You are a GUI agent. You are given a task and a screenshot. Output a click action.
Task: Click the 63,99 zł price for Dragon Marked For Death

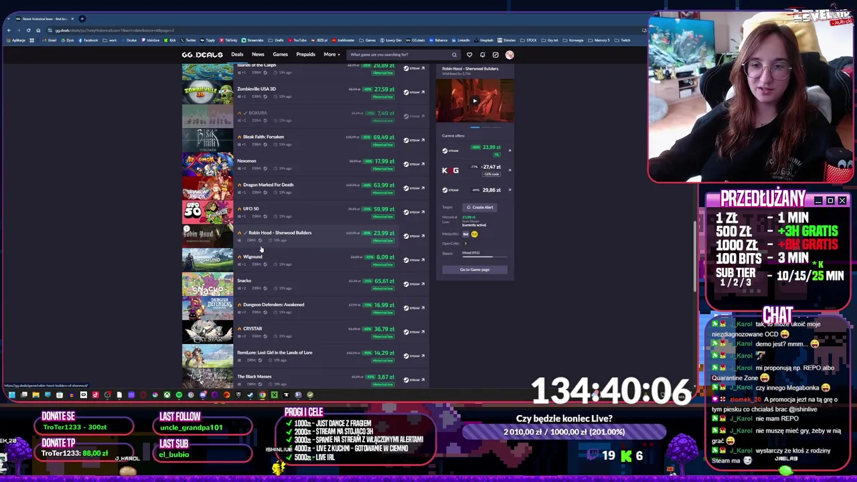(x=384, y=185)
